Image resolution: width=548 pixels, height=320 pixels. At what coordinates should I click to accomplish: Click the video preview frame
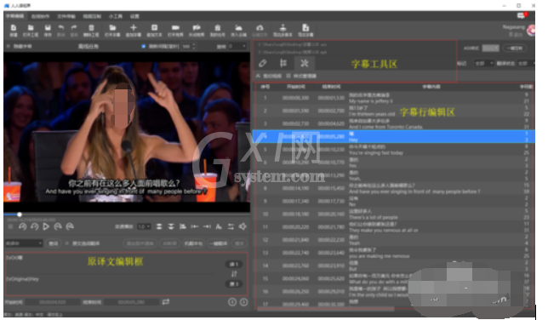tap(127, 132)
